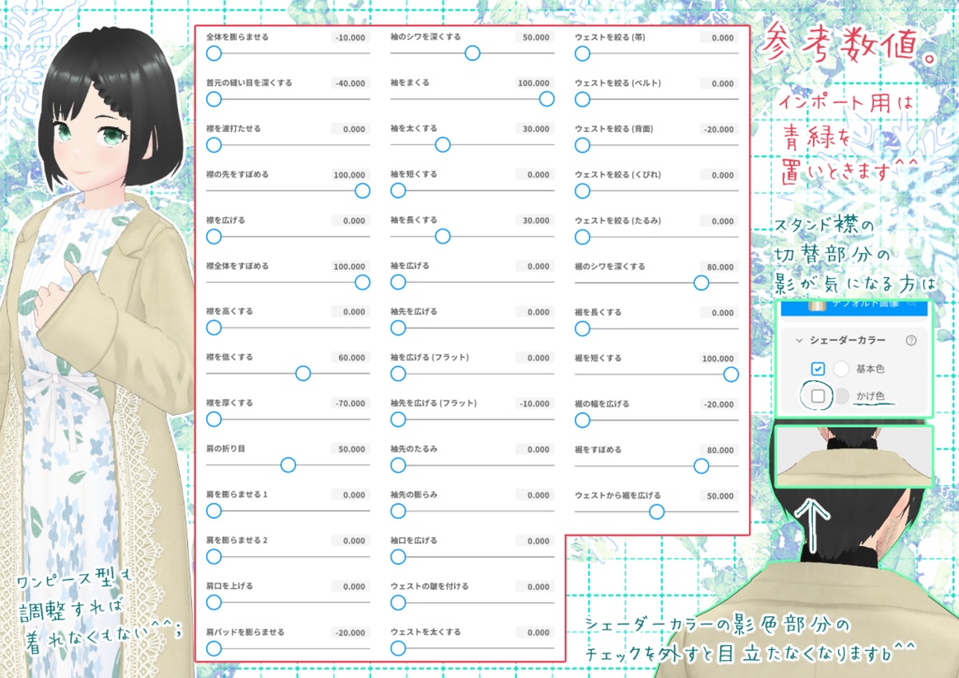Click the 首元の縫い目を深くする value field -40.000
Viewport: 959px width, 678px height.
(350, 83)
